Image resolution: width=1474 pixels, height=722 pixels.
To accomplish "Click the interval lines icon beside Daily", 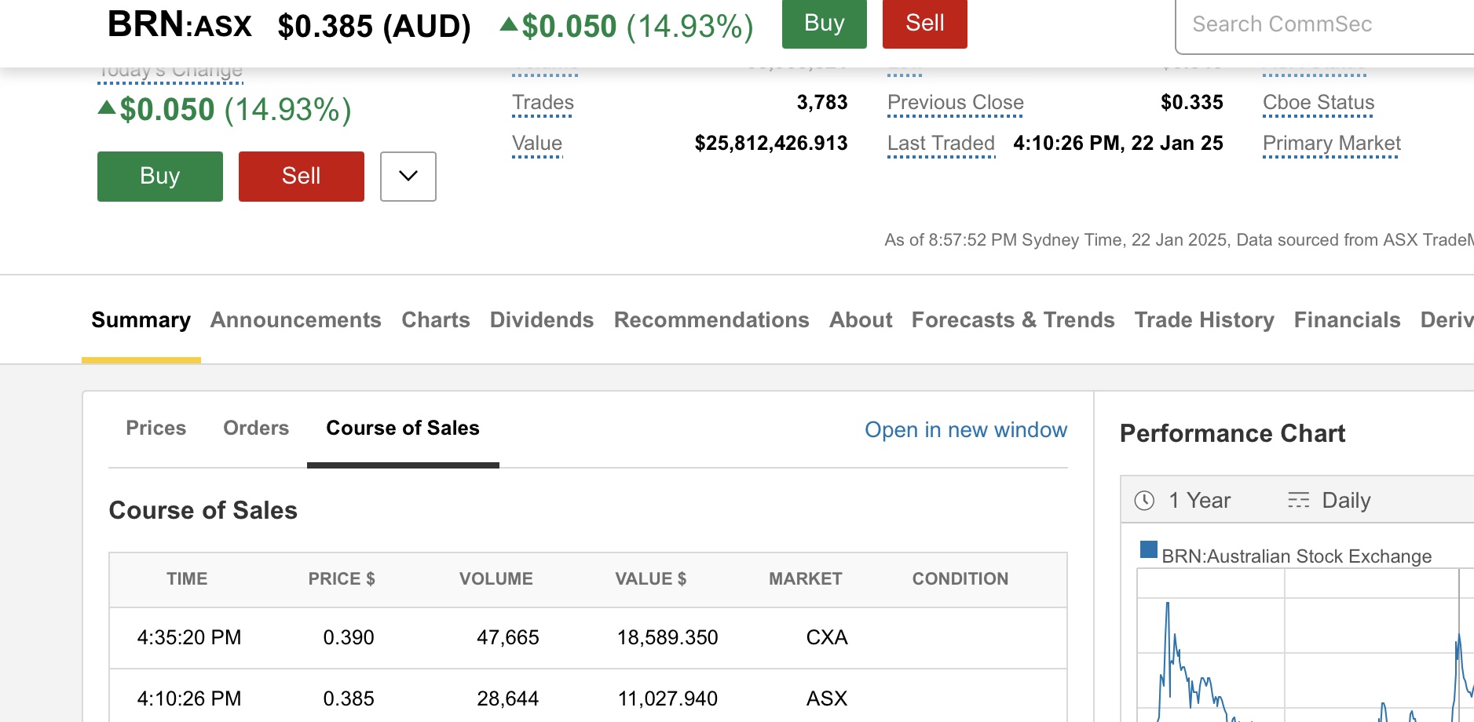I will coord(1299,500).
